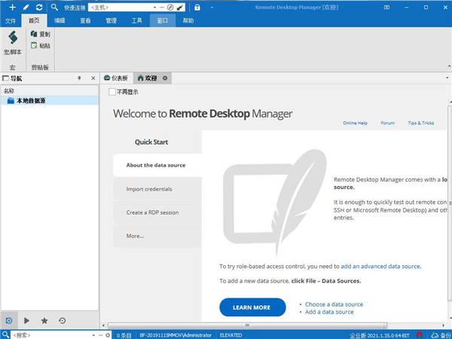This screenshot has width=452, height=339.
Task: Click the compass connect icon in quick connect box
Action: (x=170, y=8)
